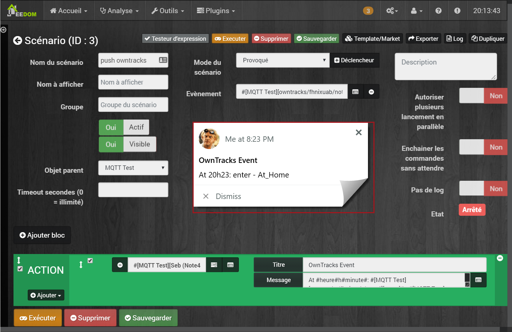
Task: Open the Analyse menu
Action: (x=119, y=11)
